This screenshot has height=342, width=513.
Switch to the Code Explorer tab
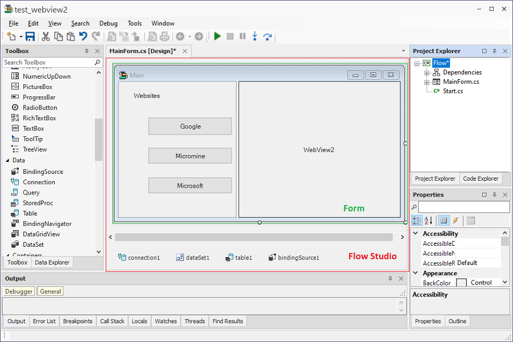pyautogui.click(x=481, y=178)
